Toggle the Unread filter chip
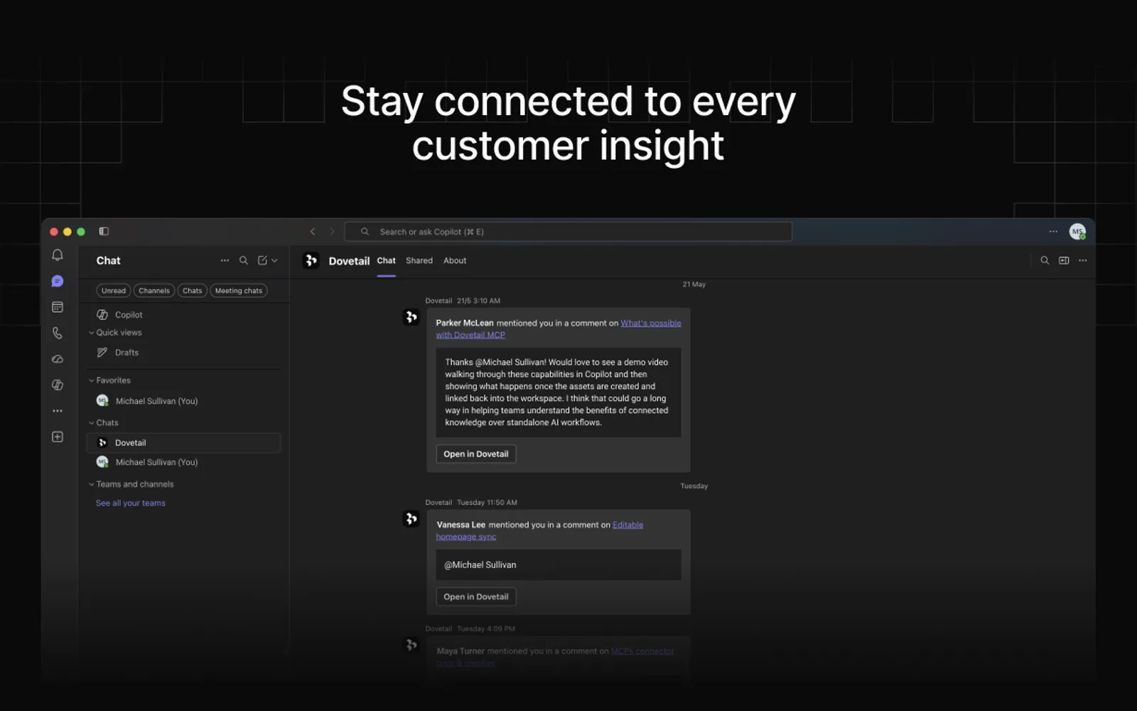Image resolution: width=1137 pixels, height=711 pixels. (114, 291)
